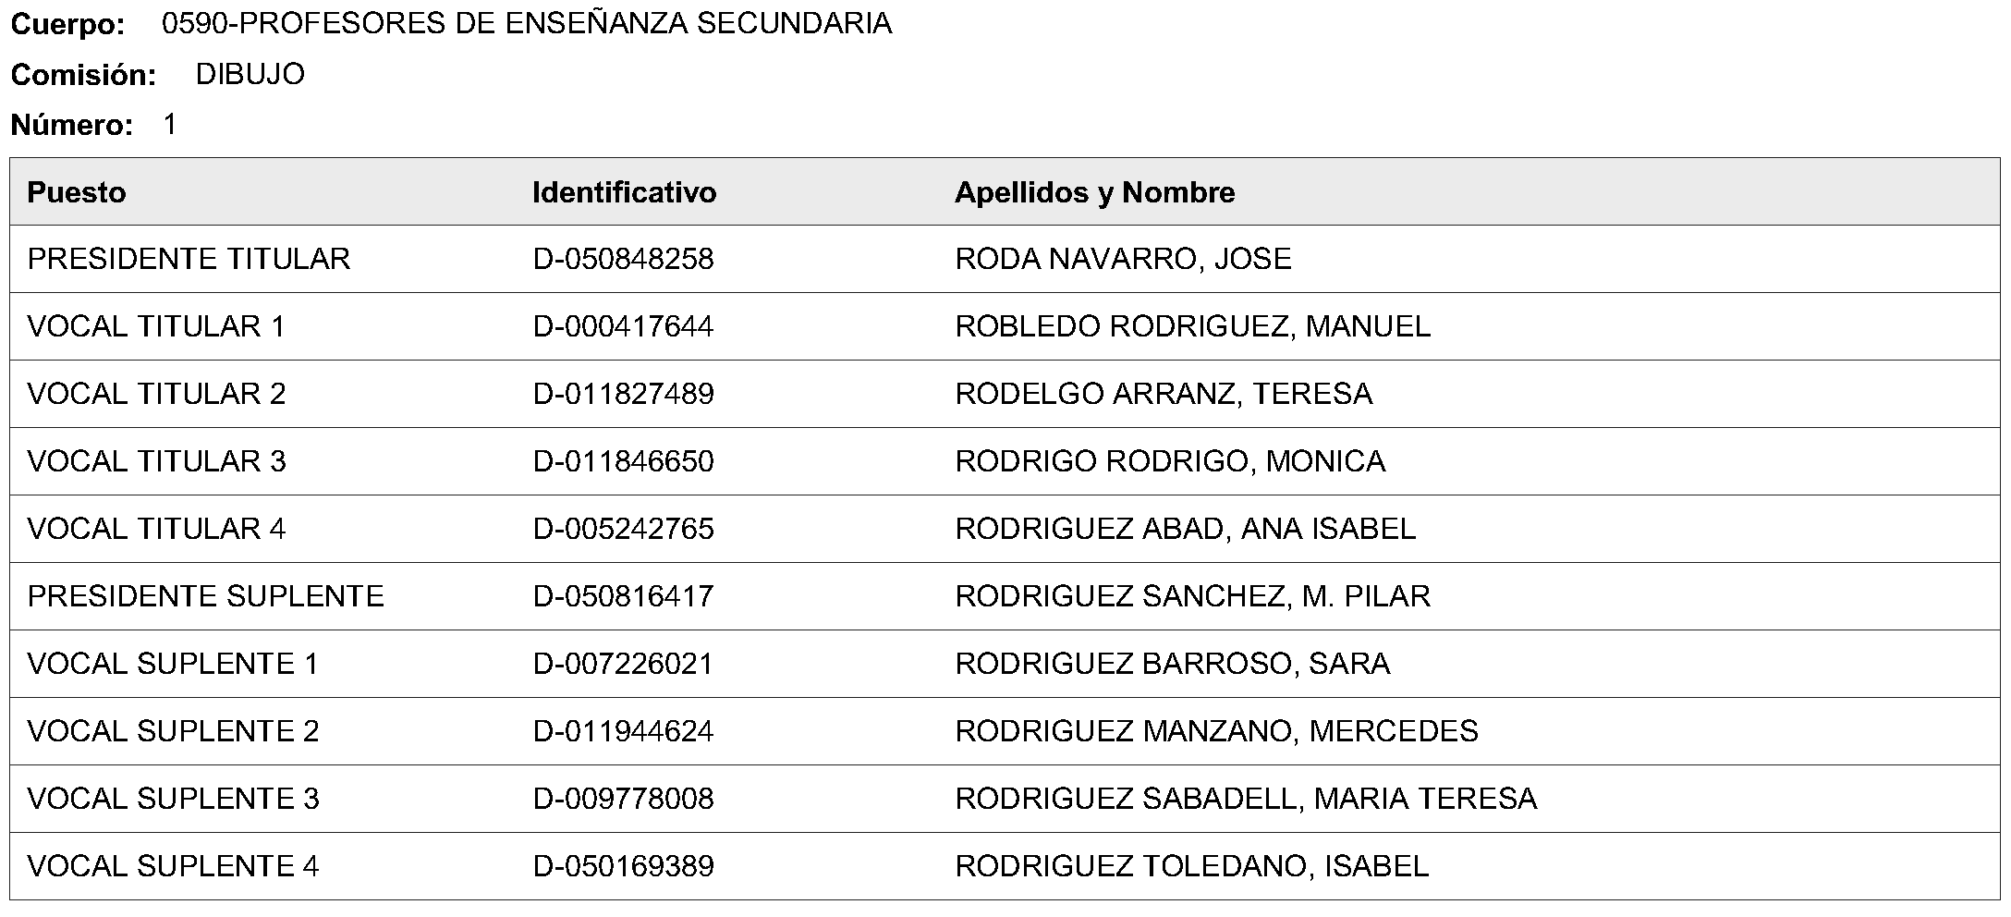This screenshot has width=2011, height=917.
Task: Click the VOCAL TITULAR 3 cell
Action: pyautogui.click(x=156, y=461)
